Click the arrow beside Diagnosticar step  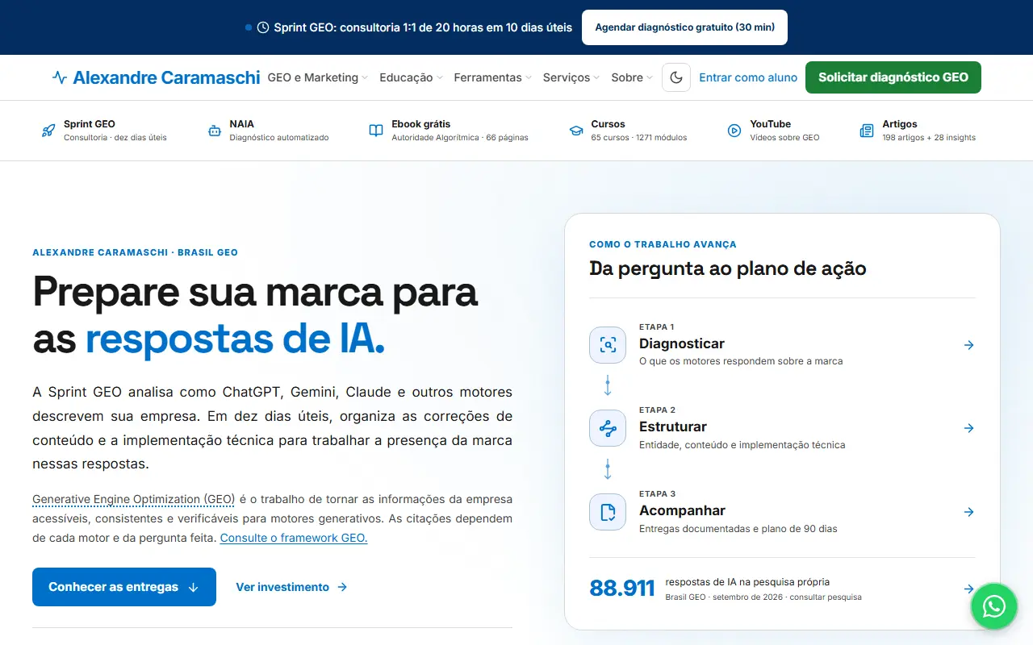click(969, 345)
